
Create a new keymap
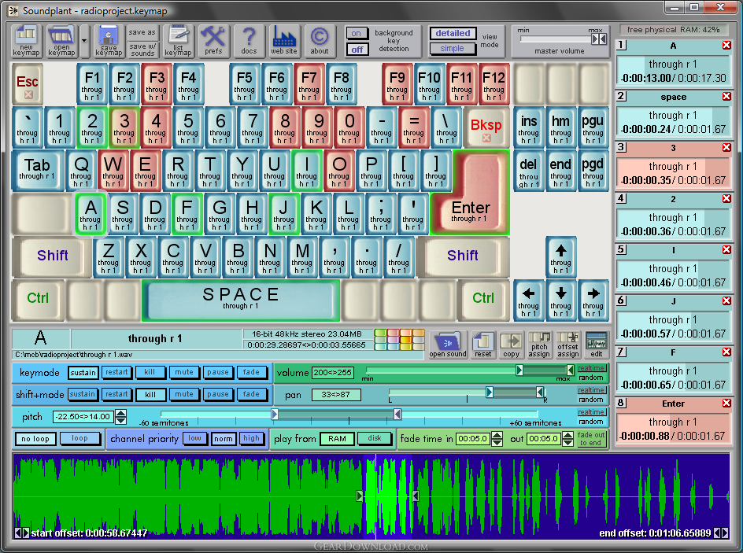pyautogui.click(x=27, y=41)
